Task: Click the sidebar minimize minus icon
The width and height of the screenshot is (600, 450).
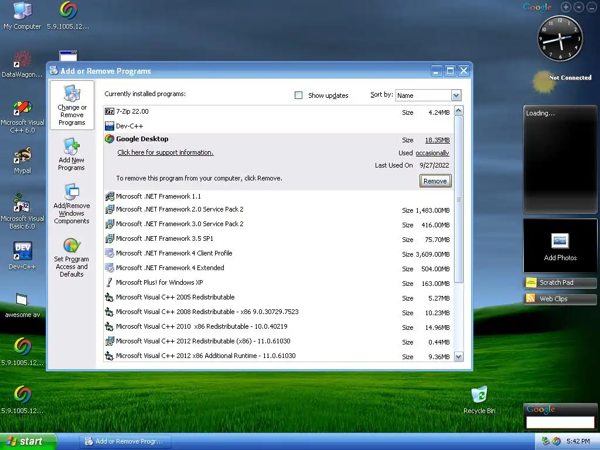Action: tap(592, 7)
